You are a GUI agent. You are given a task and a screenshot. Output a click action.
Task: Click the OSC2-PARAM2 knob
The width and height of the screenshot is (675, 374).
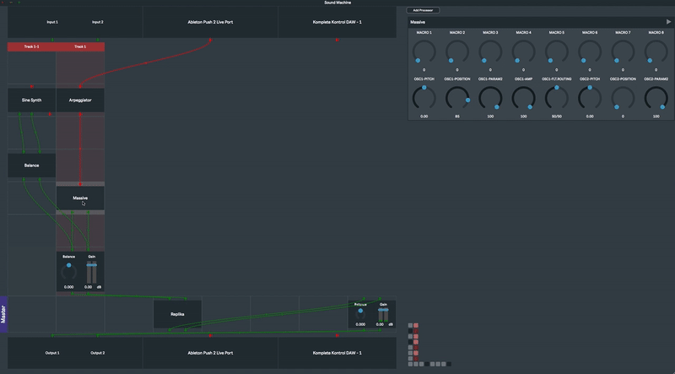[x=656, y=98]
